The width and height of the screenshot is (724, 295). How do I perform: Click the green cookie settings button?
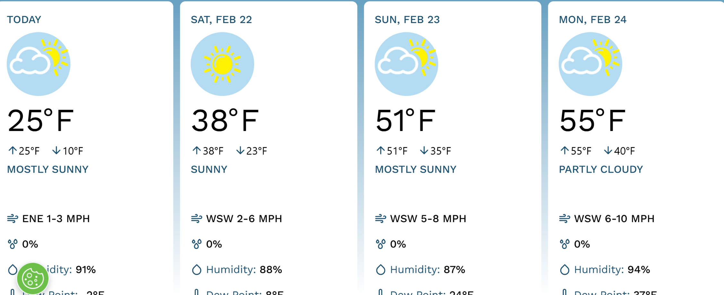33,278
